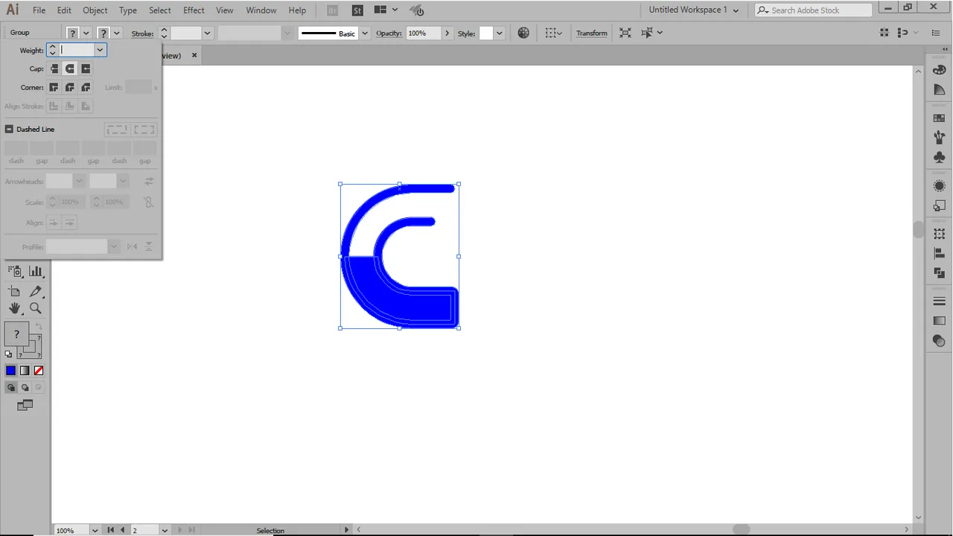Viewport: 953px width, 536px height.
Task: Open the Stroke panel lines icon
Action: point(939,301)
